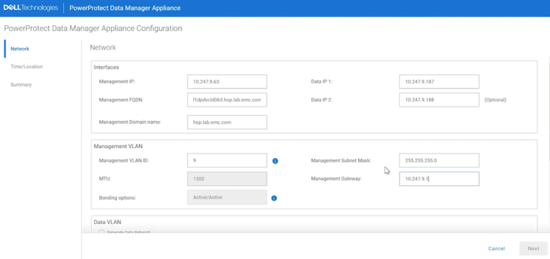Click the Next button

click(533, 248)
